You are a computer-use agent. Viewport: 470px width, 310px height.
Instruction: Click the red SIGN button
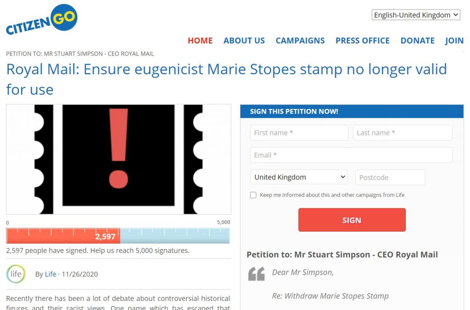click(x=352, y=220)
